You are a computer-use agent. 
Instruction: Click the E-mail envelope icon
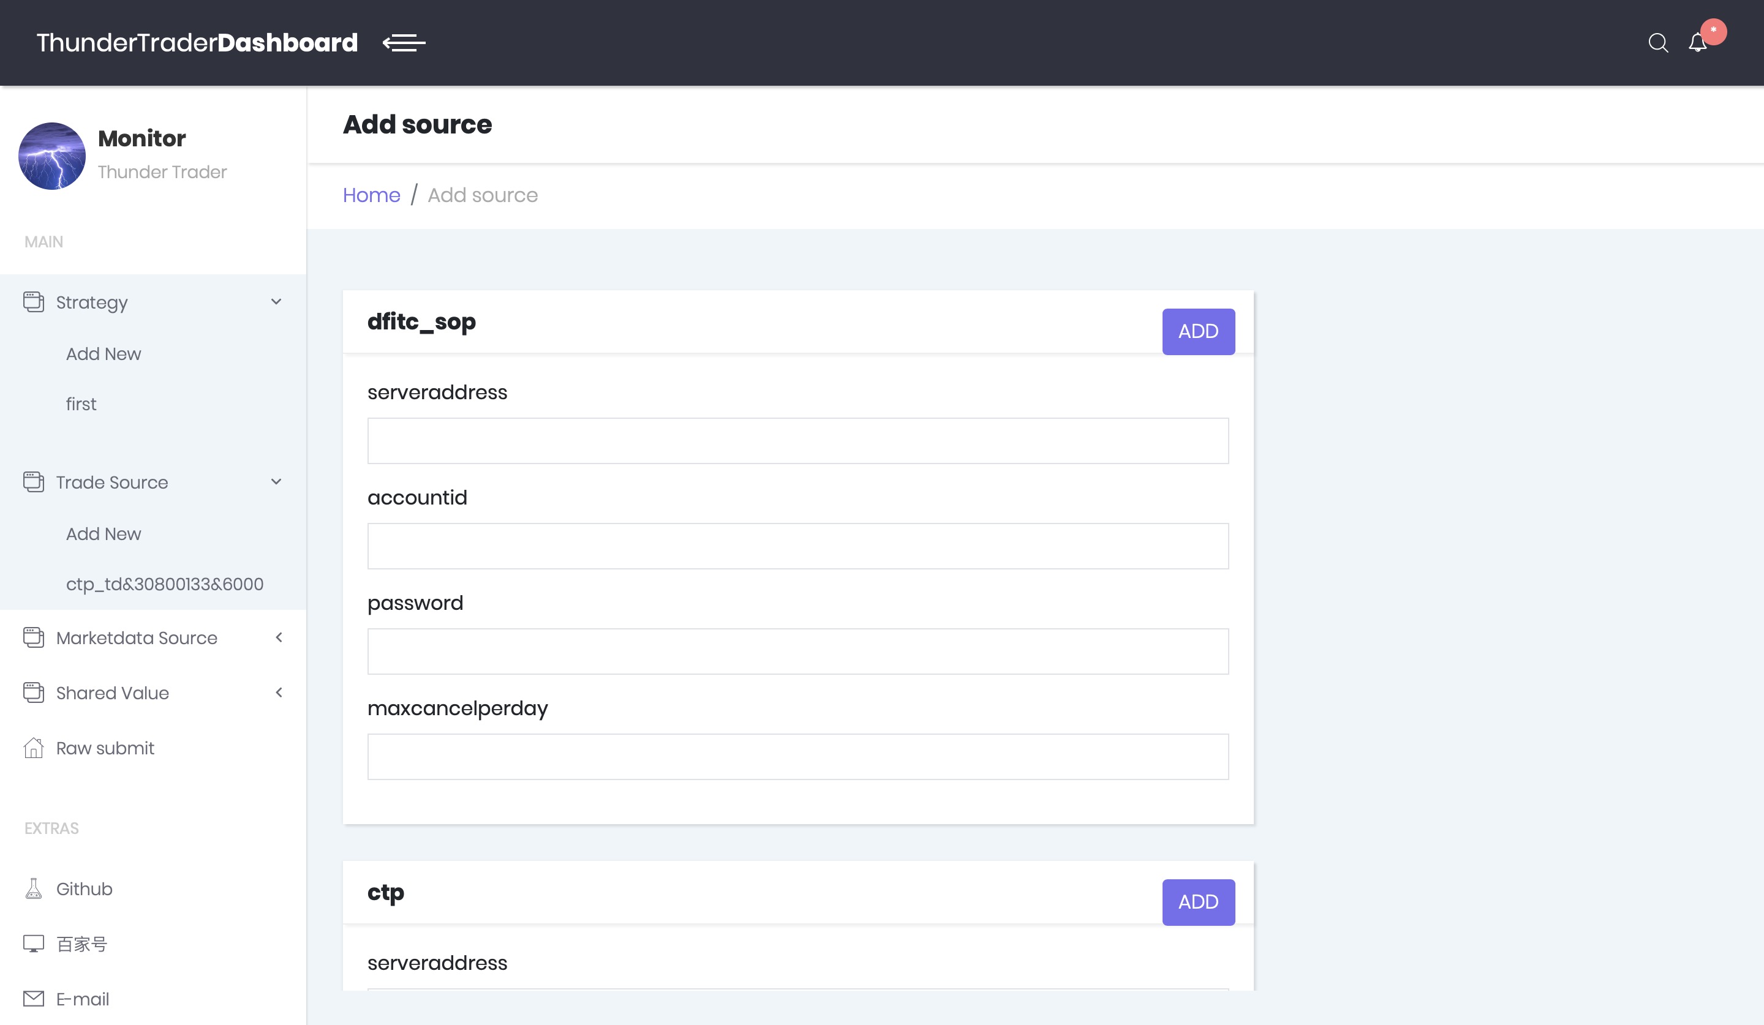tap(34, 999)
